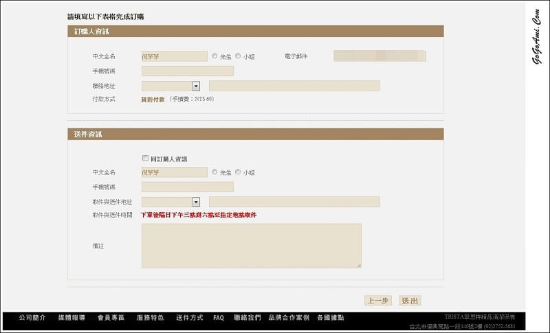Open 公司簡介 in footer menu

32,318
